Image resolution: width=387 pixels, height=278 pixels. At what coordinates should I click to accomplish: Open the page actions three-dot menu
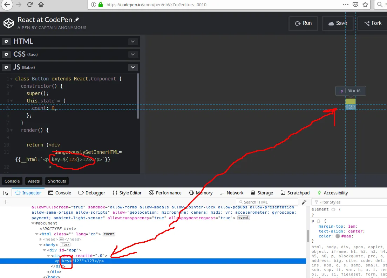point(346,5)
